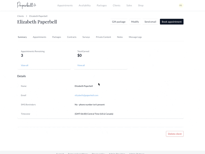Open the Shop navigation item
The height and width of the screenshot is (154, 205).
tap(141, 5)
